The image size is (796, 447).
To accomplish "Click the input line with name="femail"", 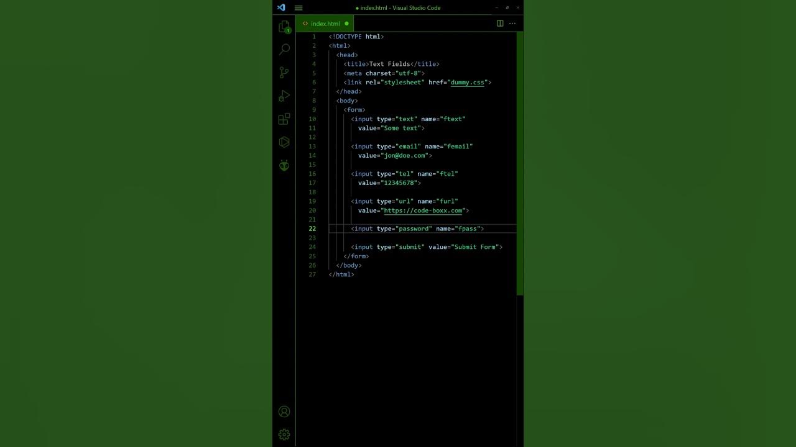I will [412, 147].
